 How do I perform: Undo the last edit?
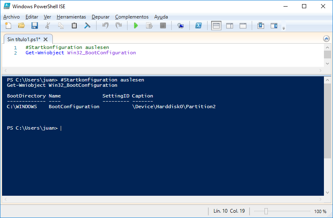[105, 26]
